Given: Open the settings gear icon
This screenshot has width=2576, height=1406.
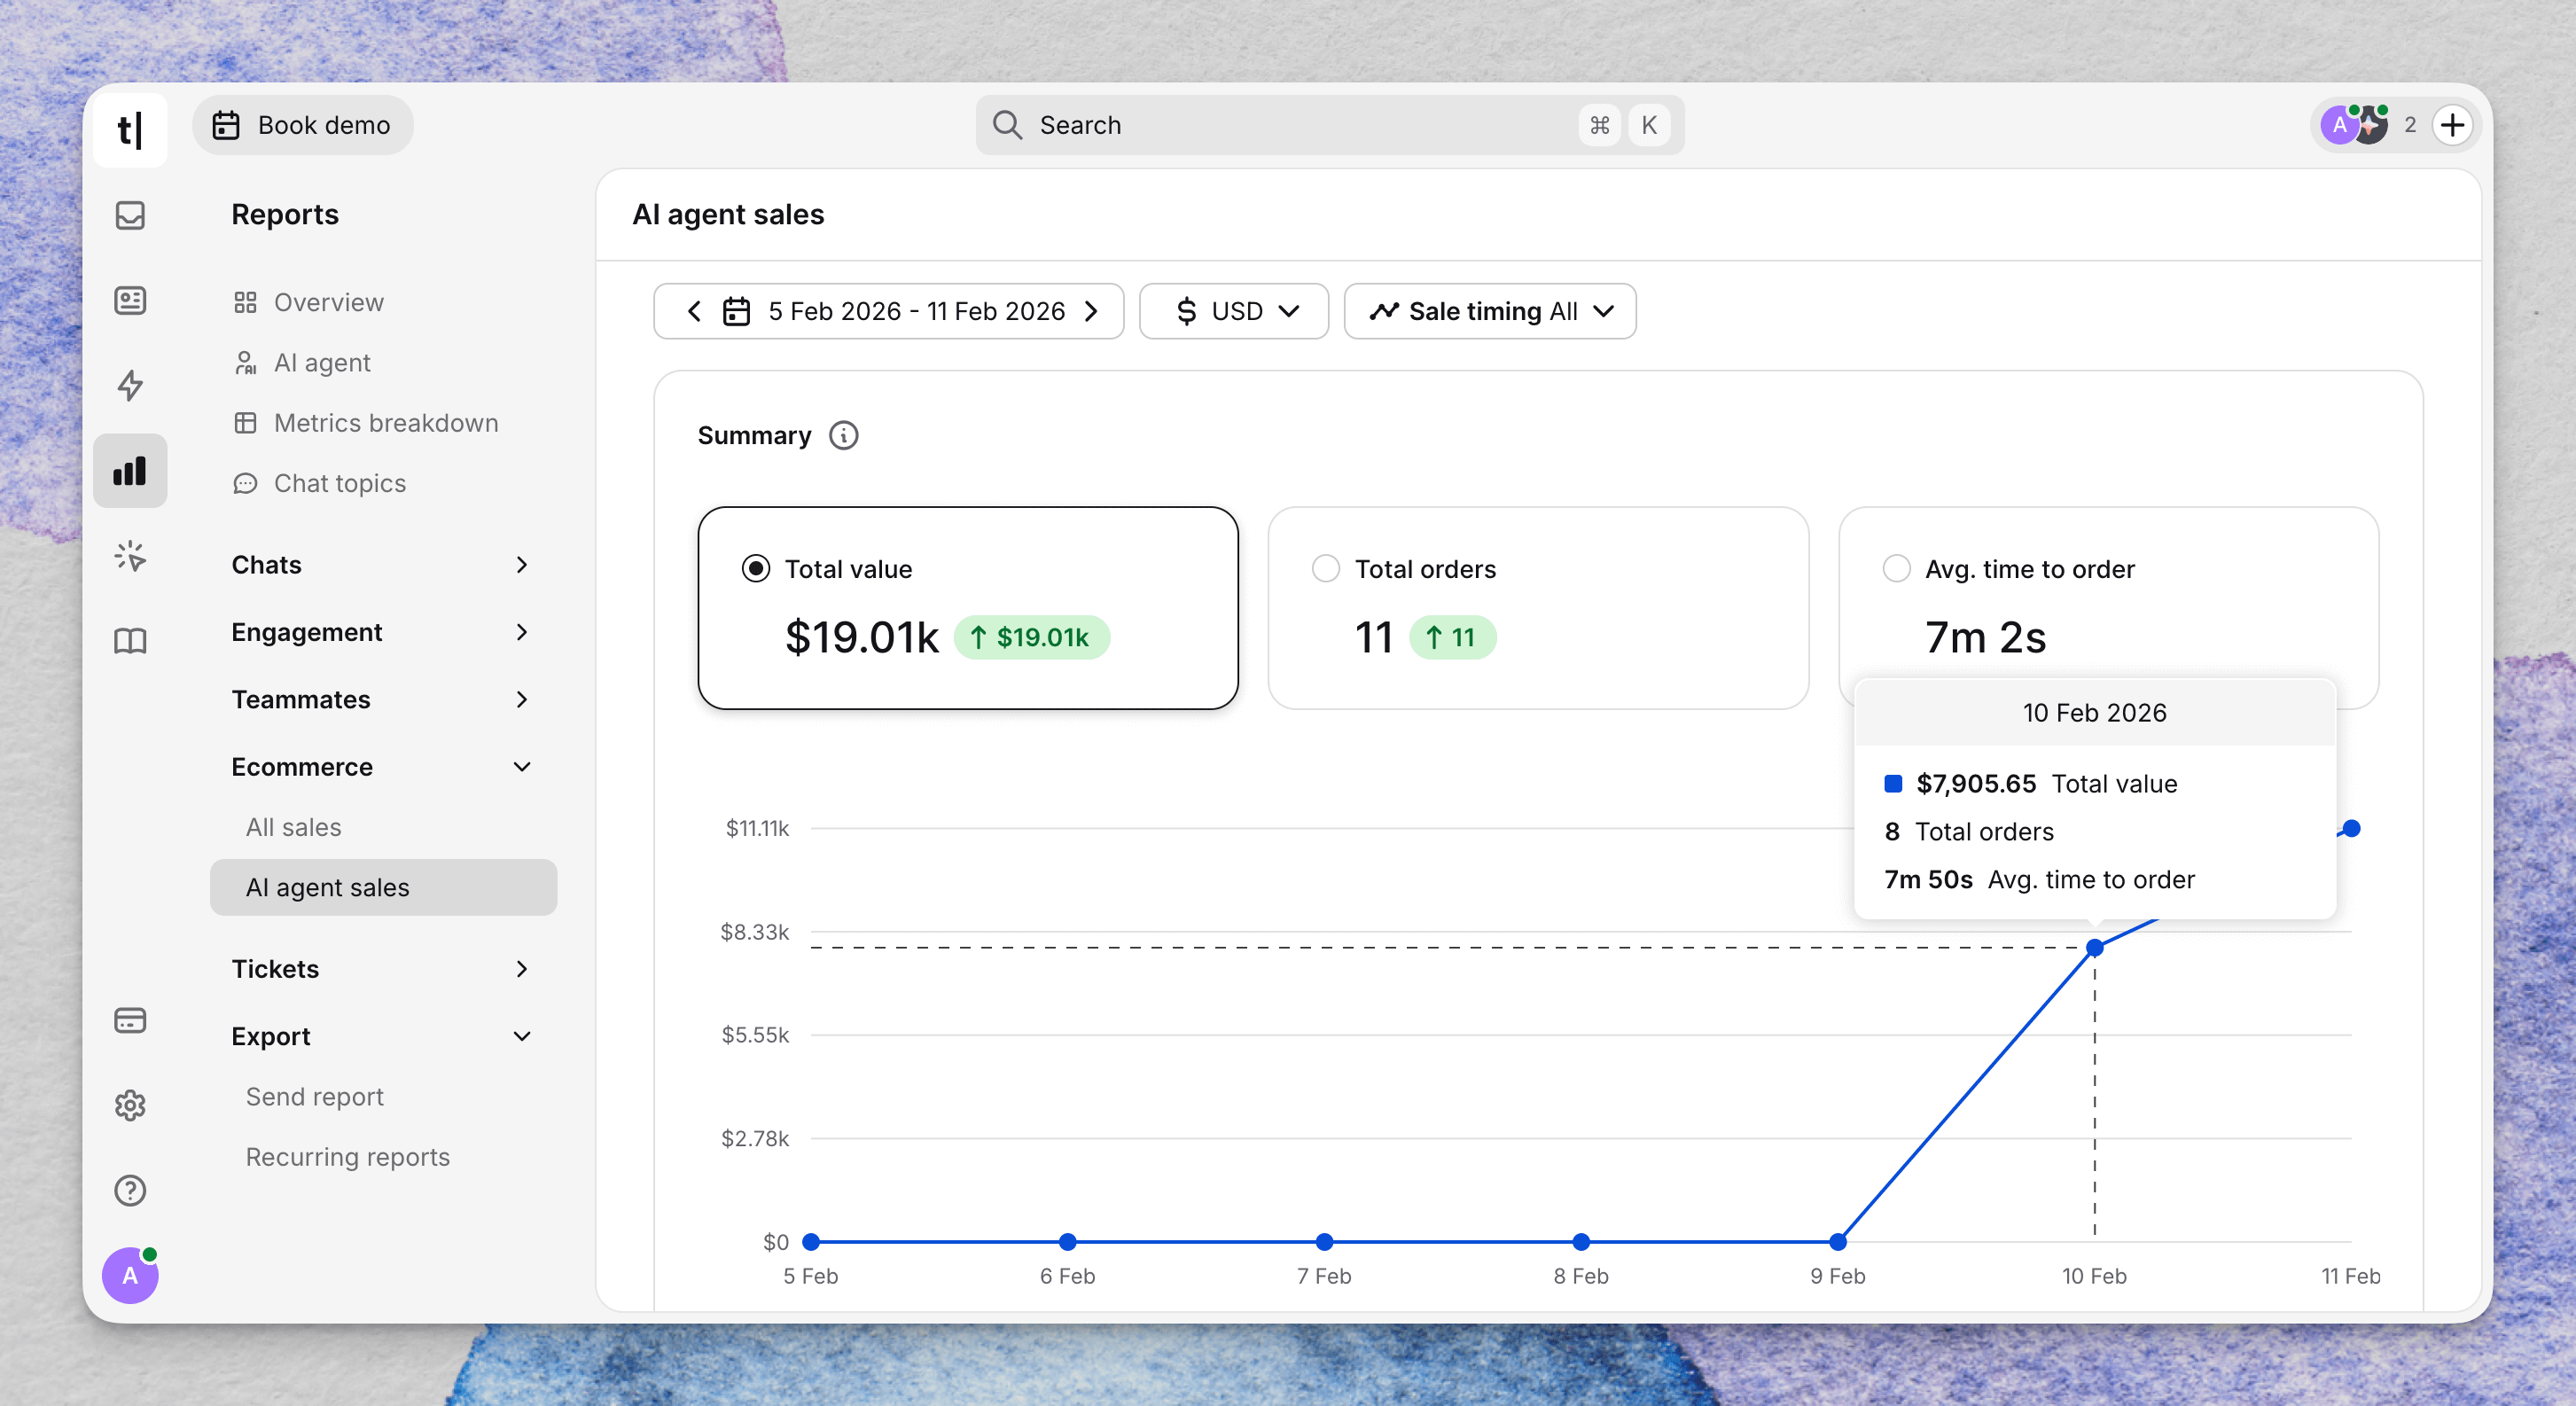Looking at the screenshot, I should [x=130, y=1105].
